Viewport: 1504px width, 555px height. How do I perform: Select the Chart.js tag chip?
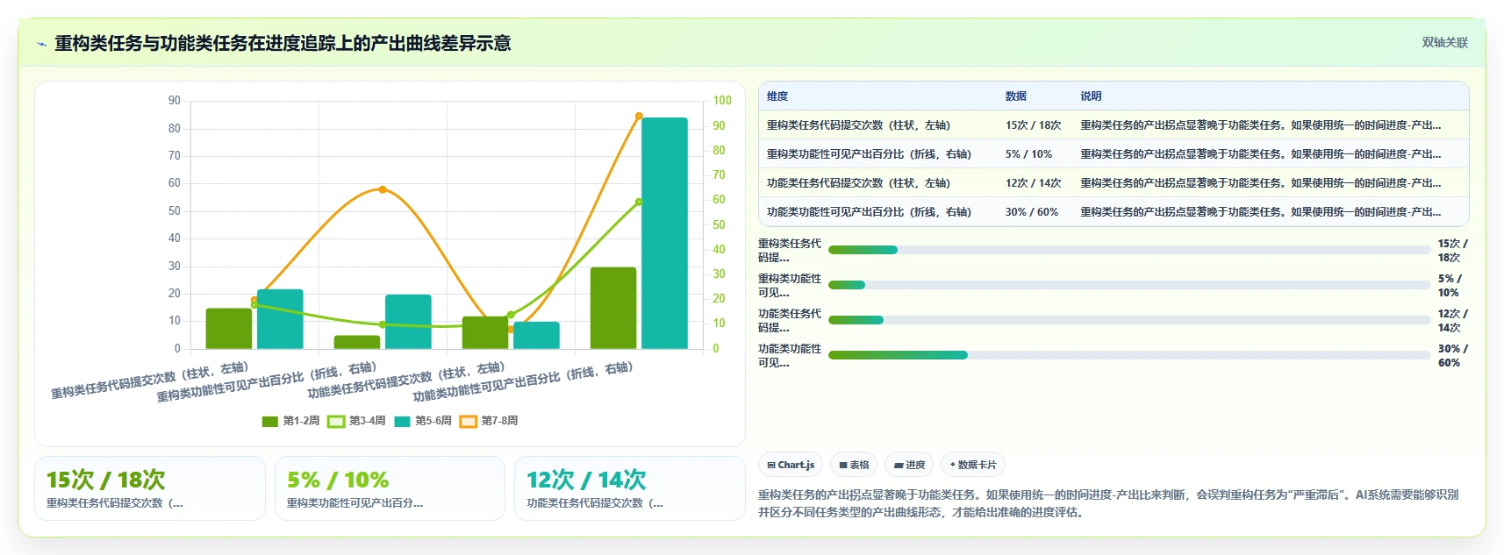[x=791, y=465]
